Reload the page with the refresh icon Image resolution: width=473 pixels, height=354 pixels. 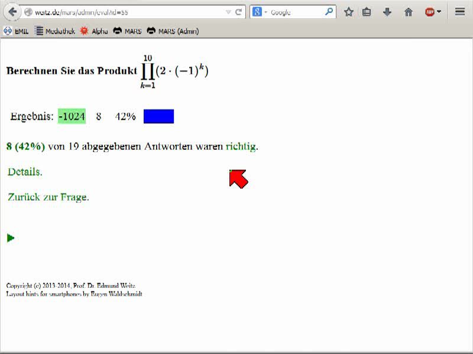click(239, 12)
